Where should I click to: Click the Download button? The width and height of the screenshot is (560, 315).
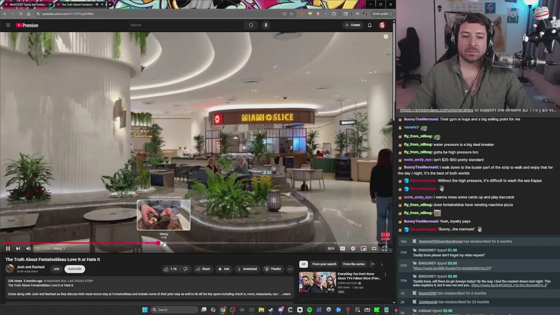tap(247, 269)
